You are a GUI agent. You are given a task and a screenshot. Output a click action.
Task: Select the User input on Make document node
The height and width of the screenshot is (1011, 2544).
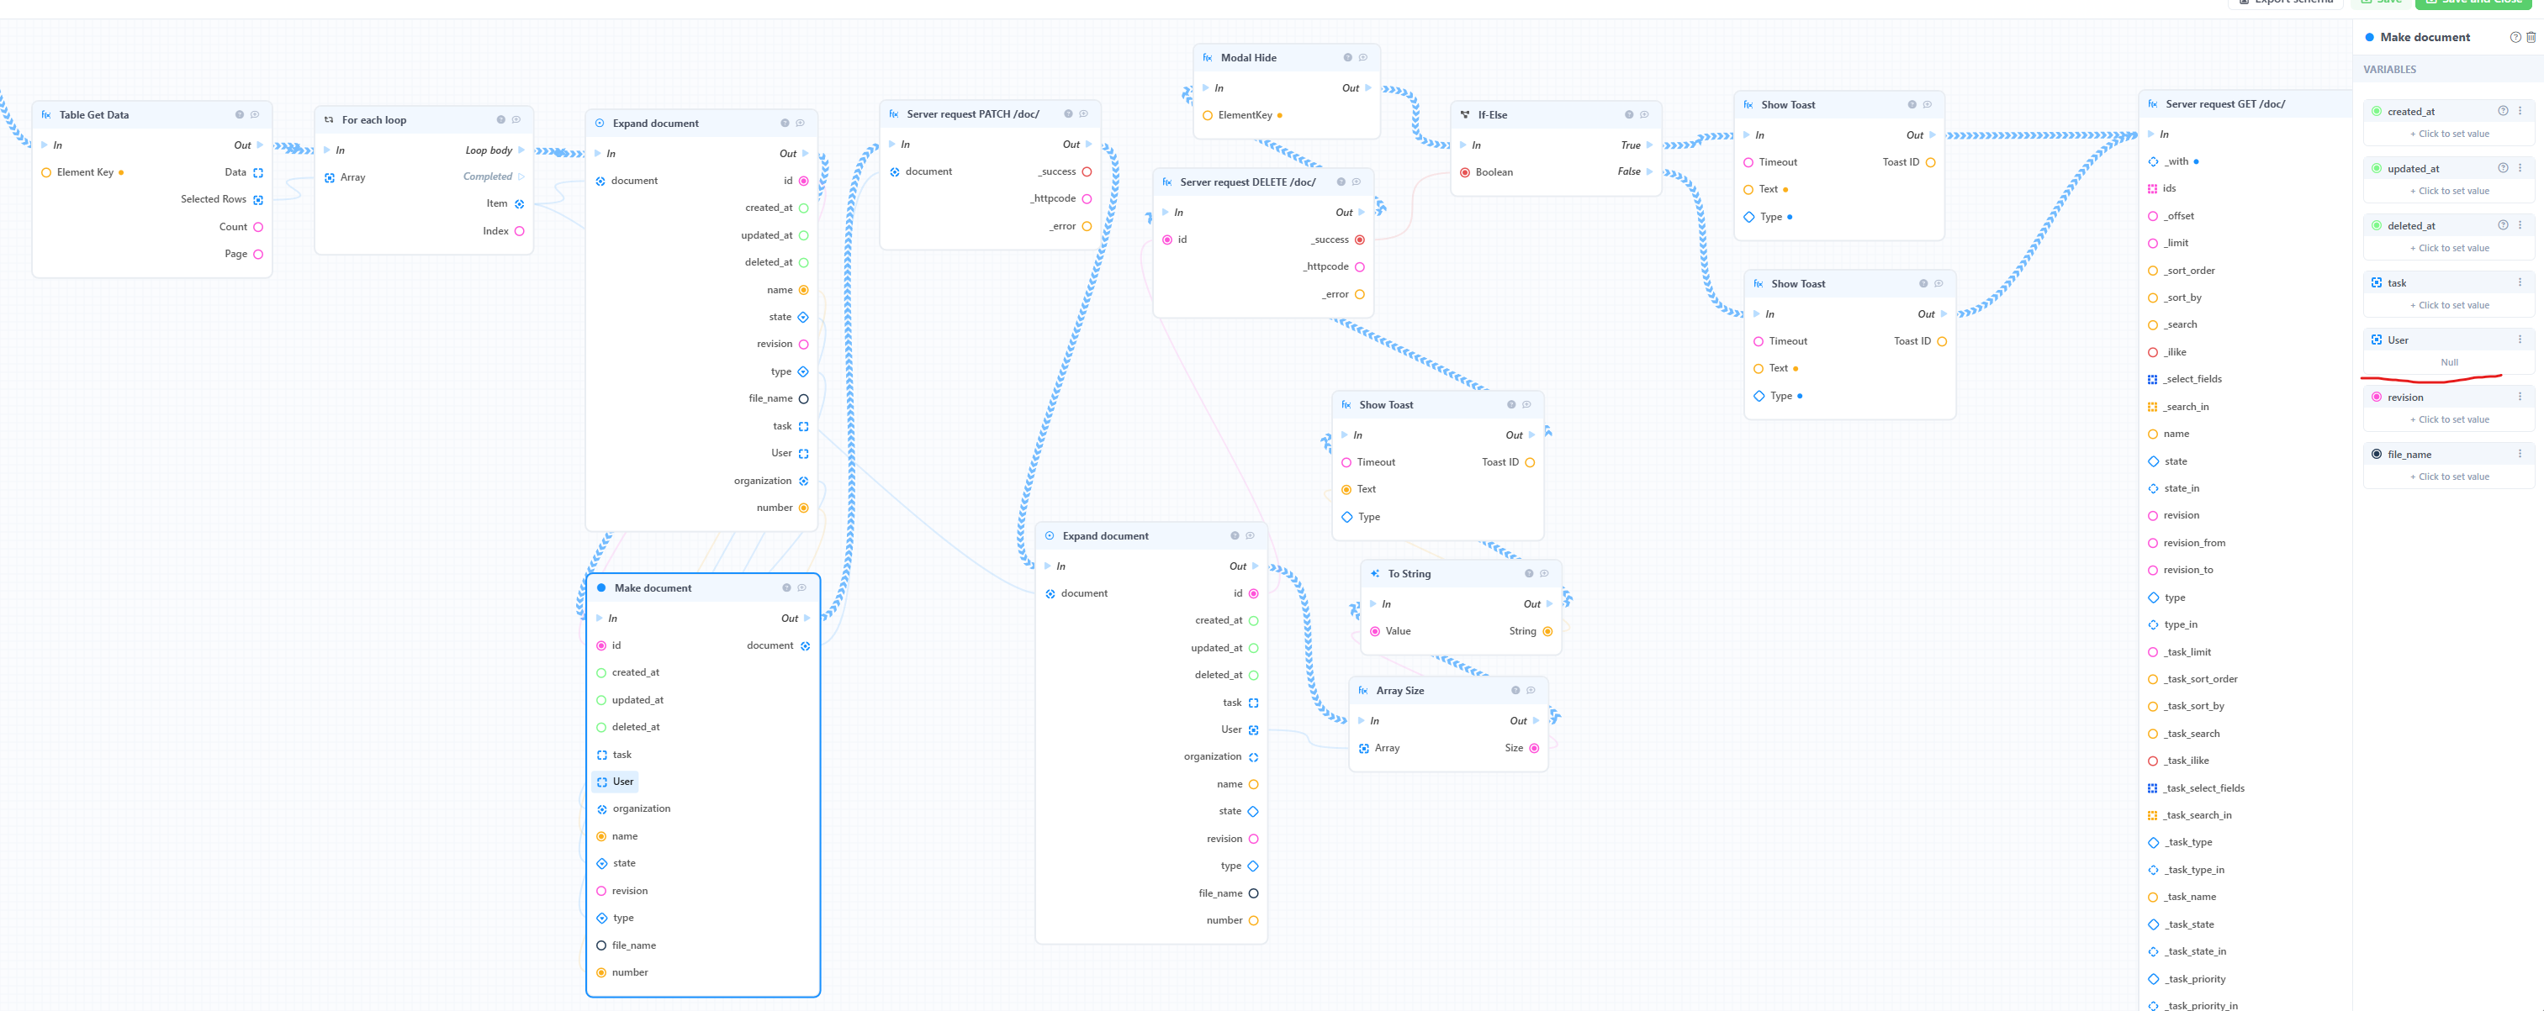point(616,782)
